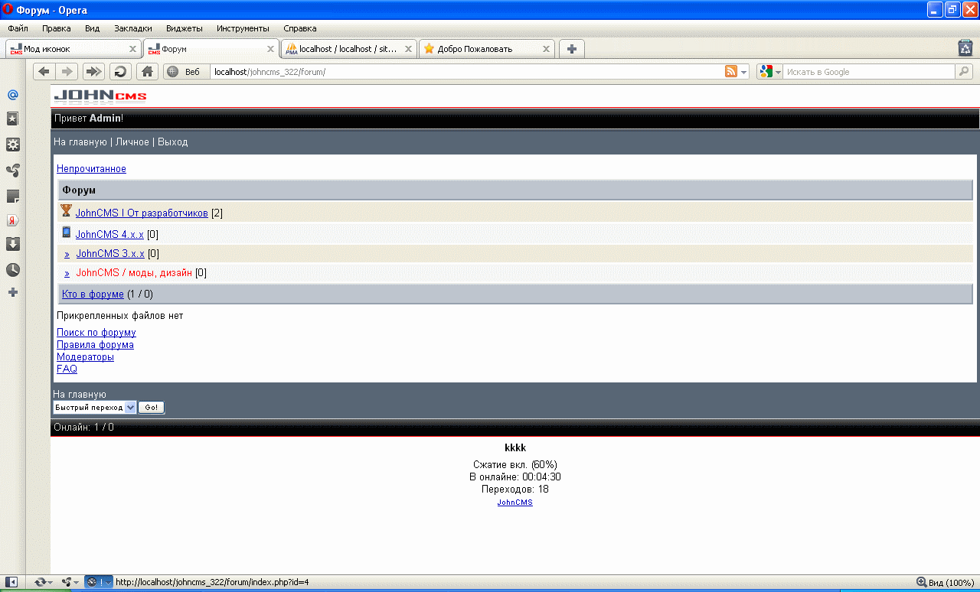Add a new panel with the plus icon
This screenshot has width=980, height=592.
coord(12,293)
